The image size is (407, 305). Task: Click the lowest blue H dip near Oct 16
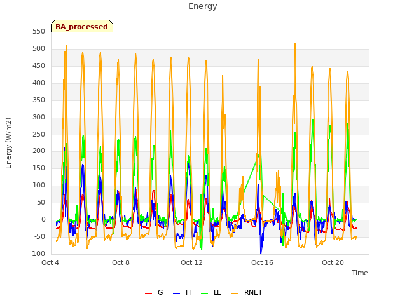(x=261, y=253)
